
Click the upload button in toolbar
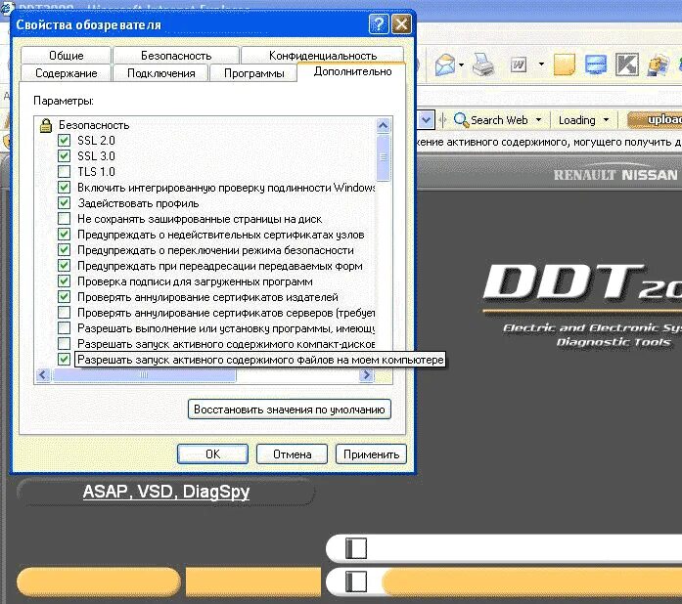(x=657, y=120)
